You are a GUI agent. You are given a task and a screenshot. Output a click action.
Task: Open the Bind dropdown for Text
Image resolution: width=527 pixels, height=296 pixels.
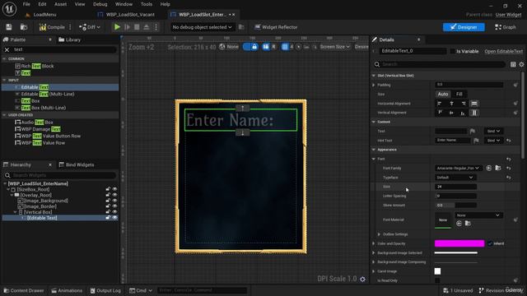tap(493, 132)
